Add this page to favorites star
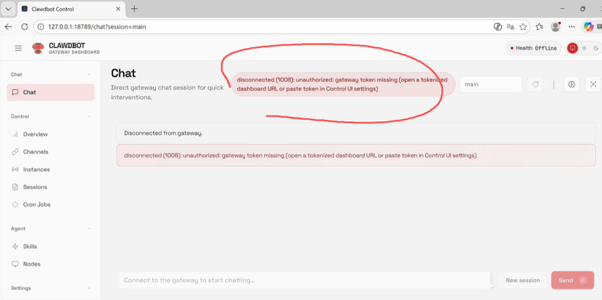This screenshot has height=300, width=602. (522, 27)
